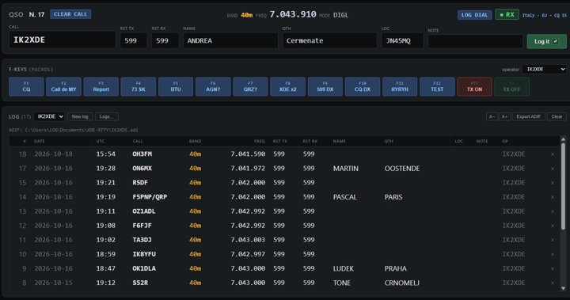Viewport: 570px width, 300px height.
Task: Click QTH PRAHA in log
Action: pos(396,268)
